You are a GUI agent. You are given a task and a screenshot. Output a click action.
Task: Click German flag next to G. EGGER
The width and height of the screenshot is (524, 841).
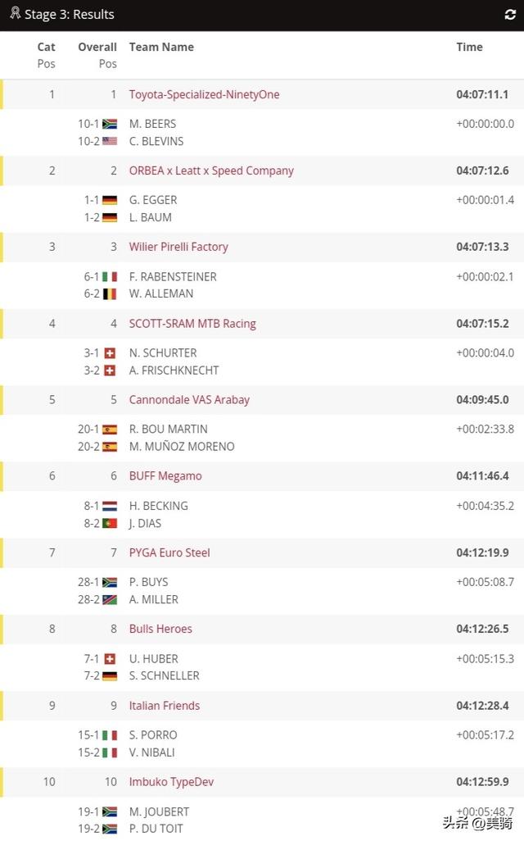pos(110,200)
